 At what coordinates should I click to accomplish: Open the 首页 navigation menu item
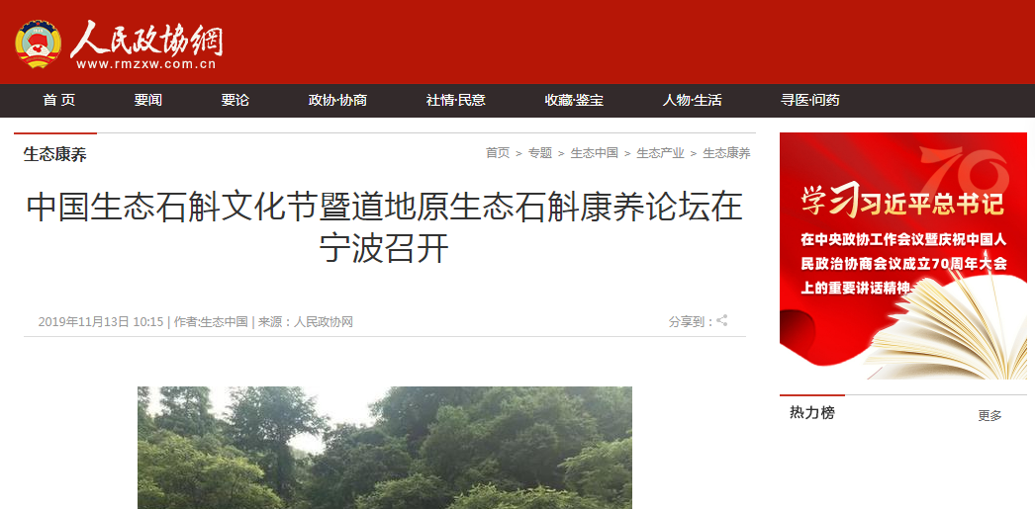pos(58,100)
